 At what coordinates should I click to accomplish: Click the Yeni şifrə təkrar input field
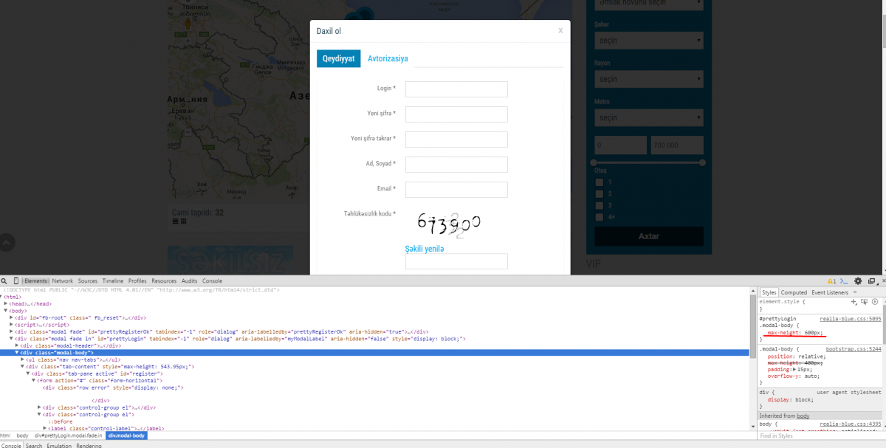tap(456, 139)
